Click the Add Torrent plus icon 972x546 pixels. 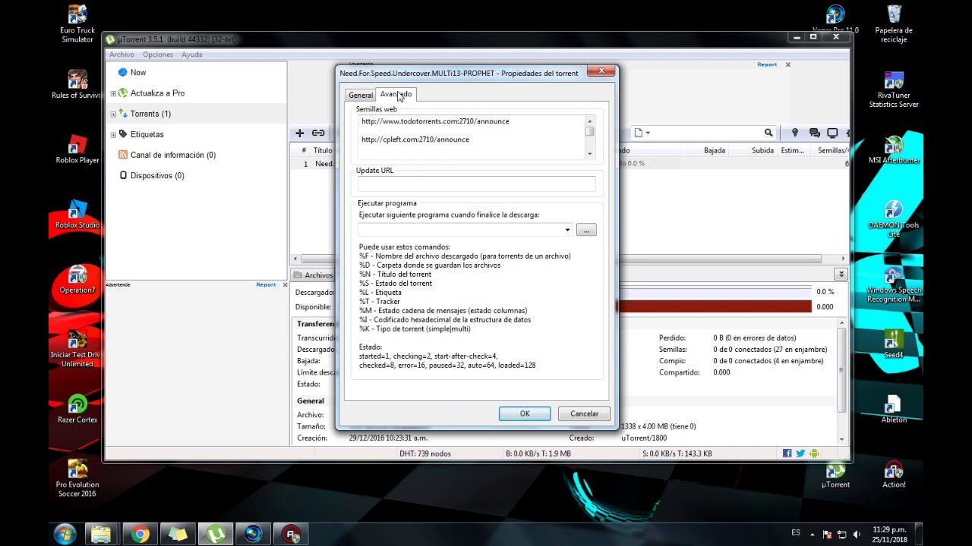300,133
